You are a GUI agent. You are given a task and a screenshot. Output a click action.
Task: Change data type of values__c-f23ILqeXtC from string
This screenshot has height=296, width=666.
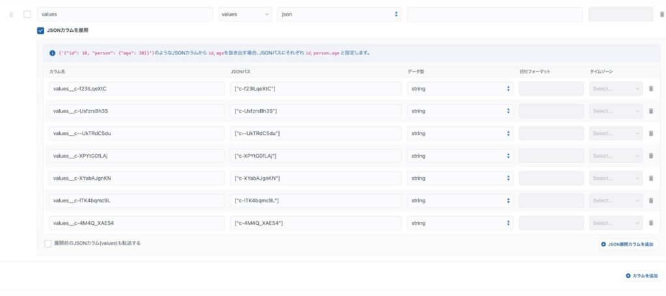pyautogui.click(x=460, y=89)
